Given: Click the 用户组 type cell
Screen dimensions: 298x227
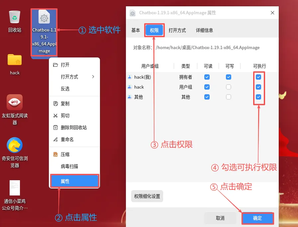Looking at the screenshot, I should click(186, 87).
